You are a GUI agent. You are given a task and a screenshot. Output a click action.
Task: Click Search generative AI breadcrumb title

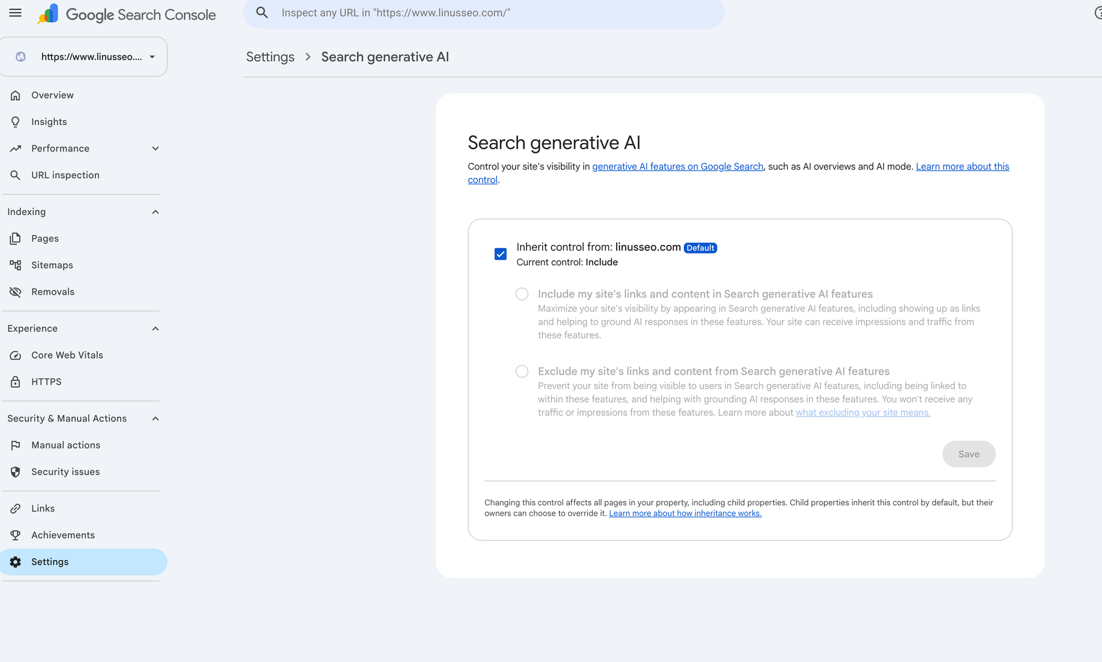(385, 57)
